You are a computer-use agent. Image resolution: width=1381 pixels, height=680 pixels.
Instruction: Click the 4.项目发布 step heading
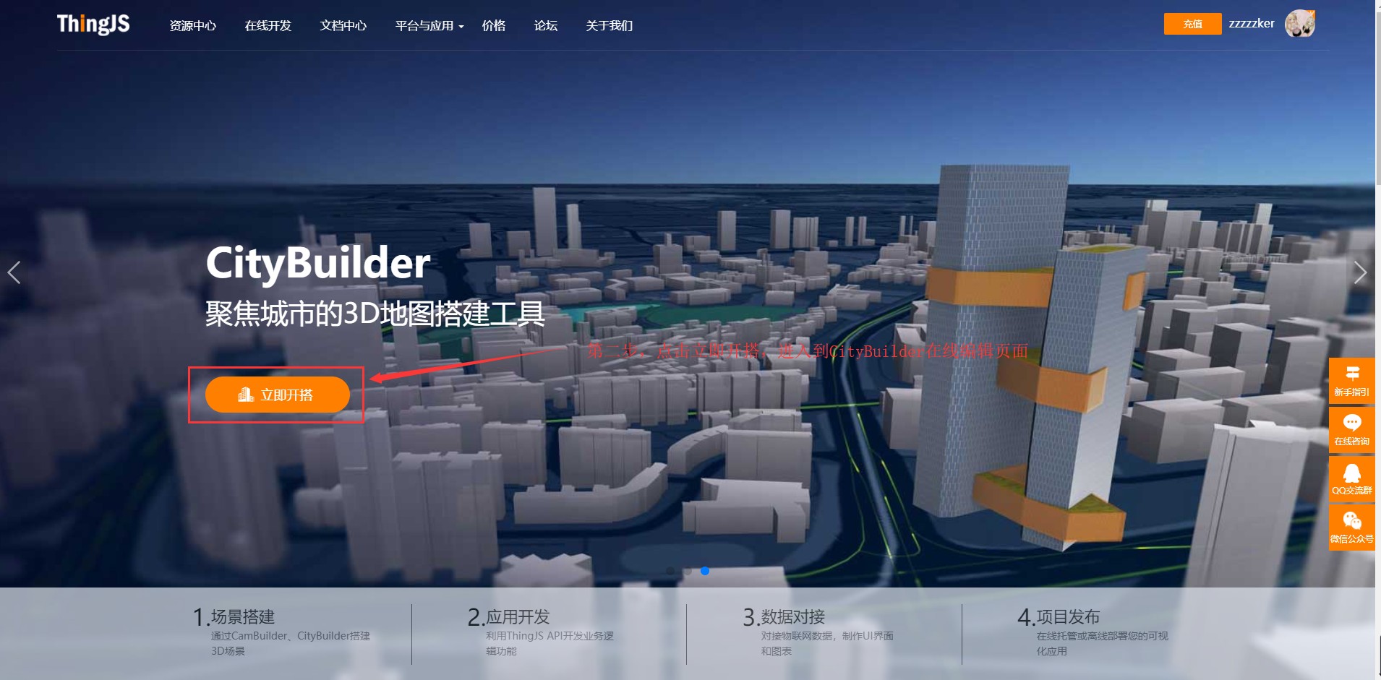(1059, 617)
